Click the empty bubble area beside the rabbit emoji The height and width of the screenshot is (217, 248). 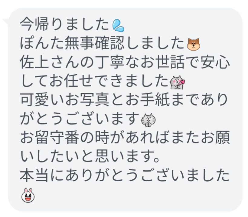pyautogui.click(x=135, y=195)
